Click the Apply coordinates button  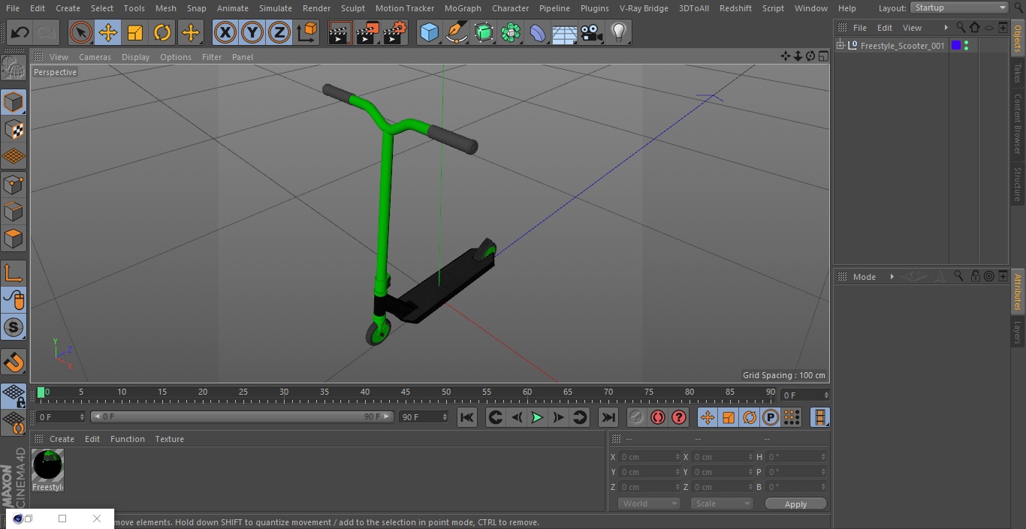click(796, 504)
